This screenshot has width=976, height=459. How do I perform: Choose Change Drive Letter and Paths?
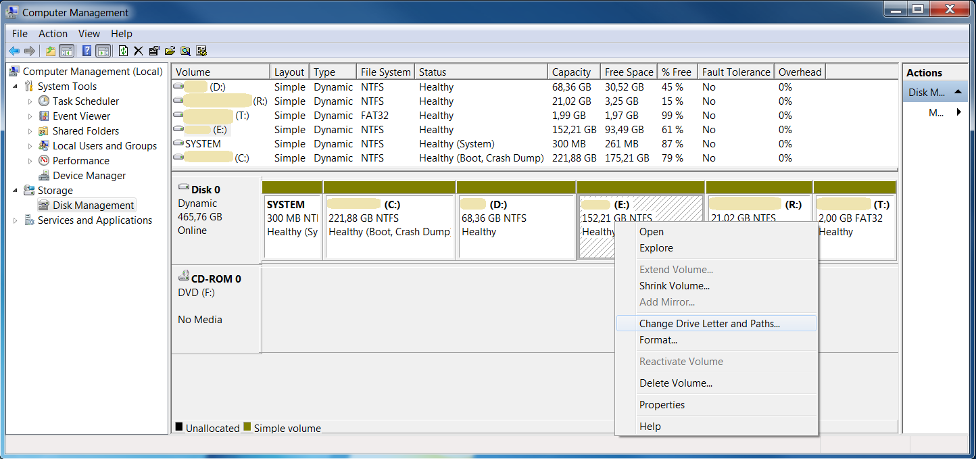coord(709,324)
